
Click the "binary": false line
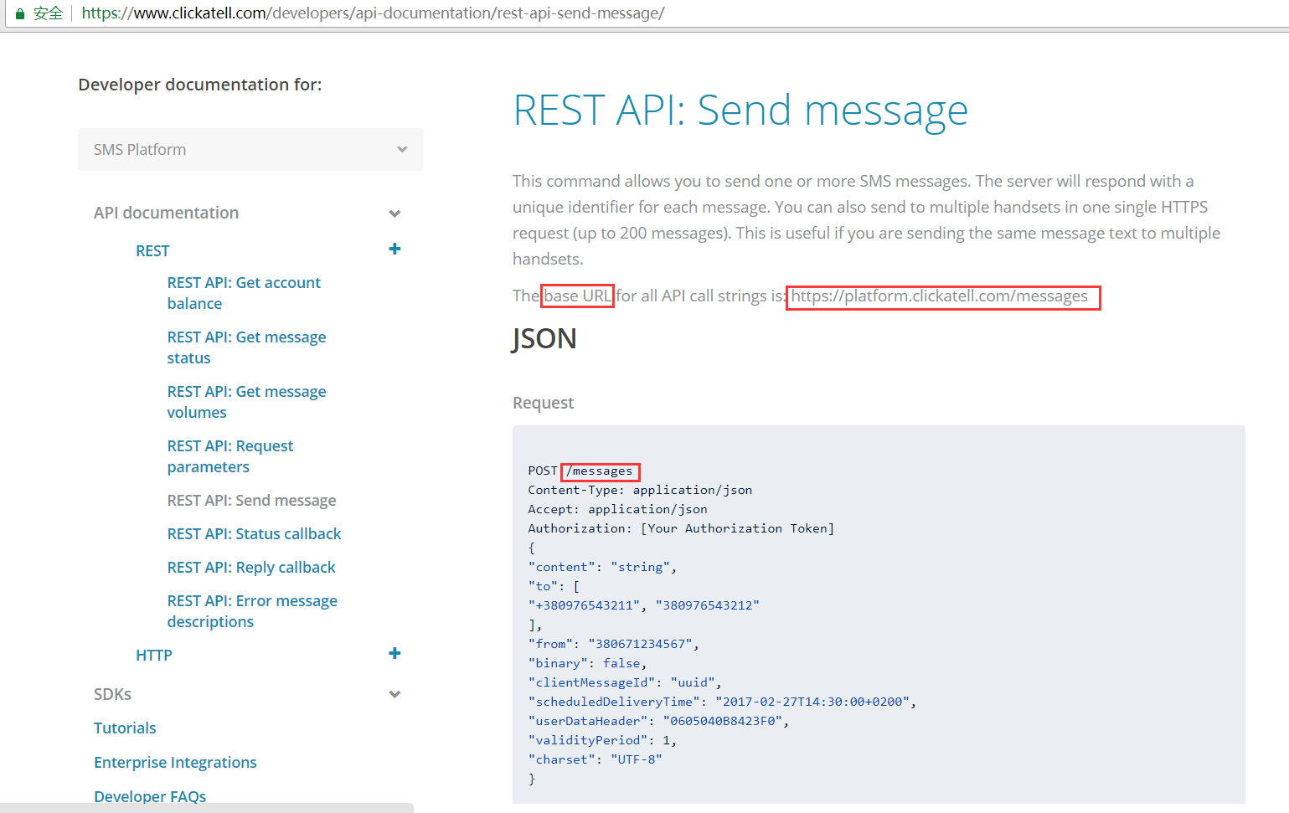(587, 663)
